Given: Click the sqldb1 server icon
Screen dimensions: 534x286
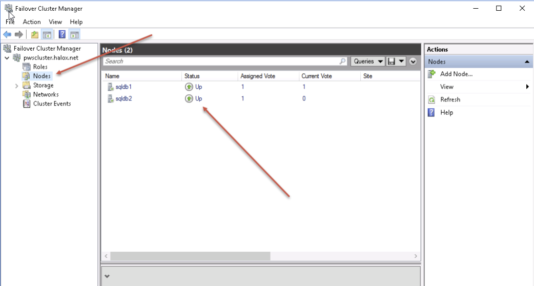Looking at the screenshot, I should [x=110, y=87].
